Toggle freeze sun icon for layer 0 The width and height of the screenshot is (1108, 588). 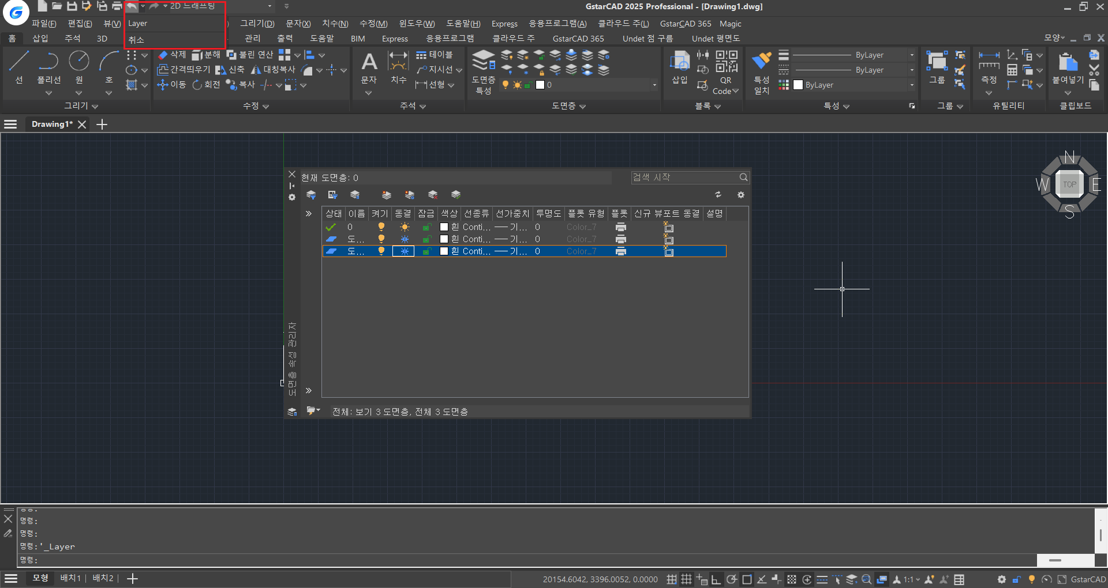click(x=405, y=227)
